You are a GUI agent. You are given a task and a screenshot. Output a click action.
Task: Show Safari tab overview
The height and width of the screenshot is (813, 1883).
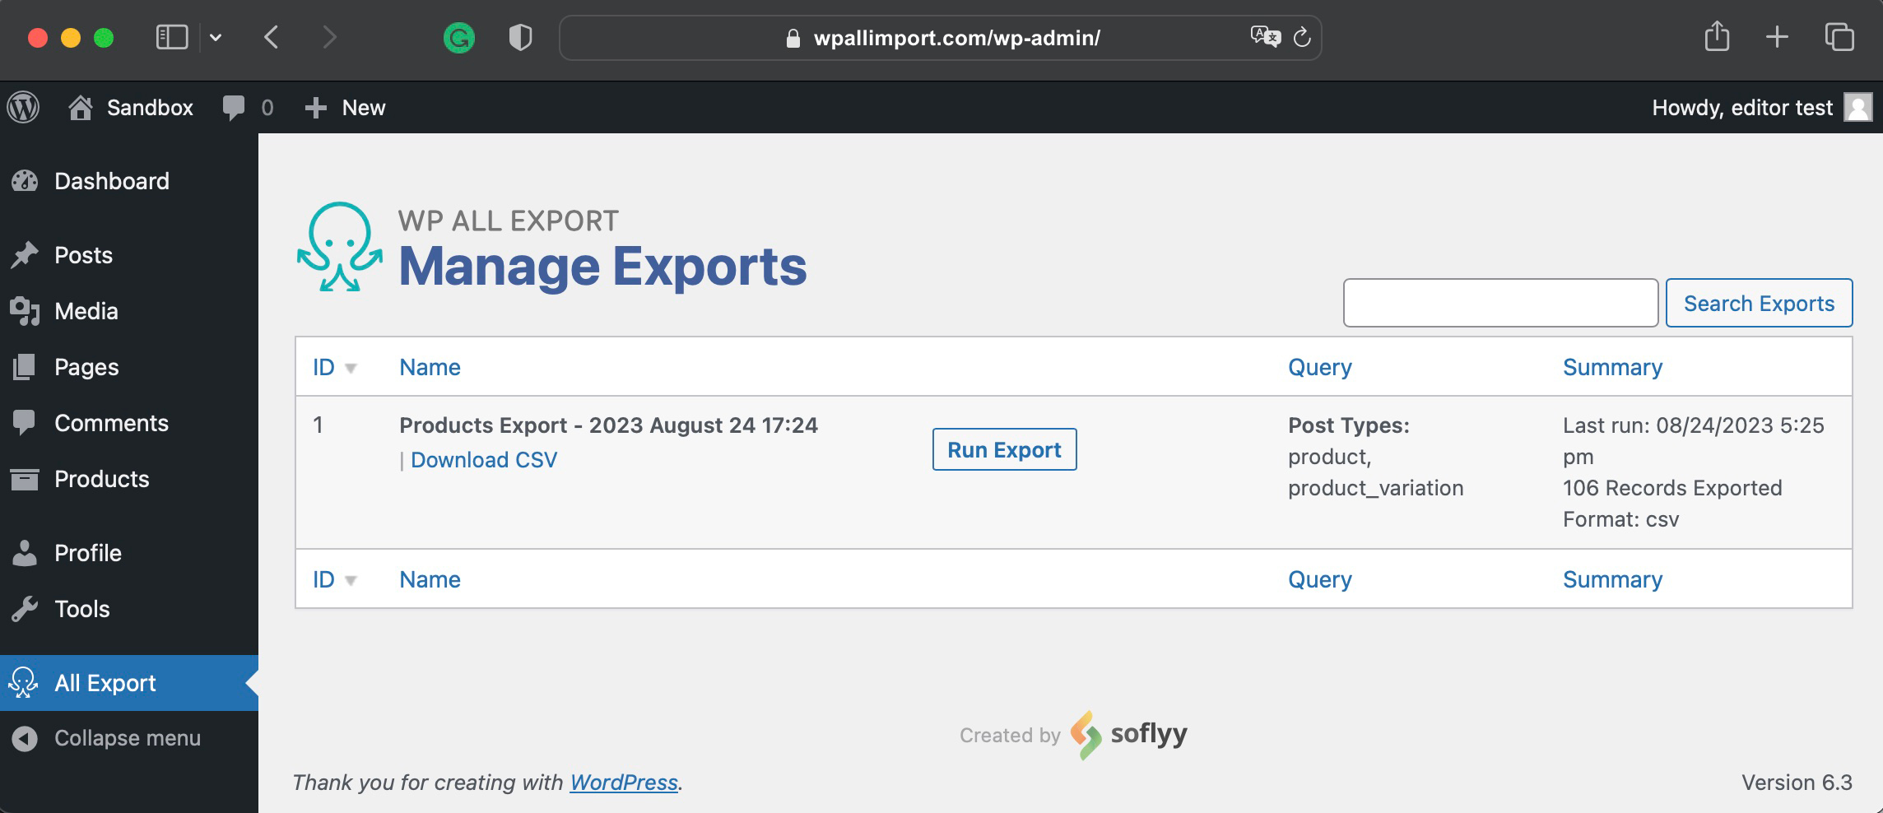coord(1839,37)
